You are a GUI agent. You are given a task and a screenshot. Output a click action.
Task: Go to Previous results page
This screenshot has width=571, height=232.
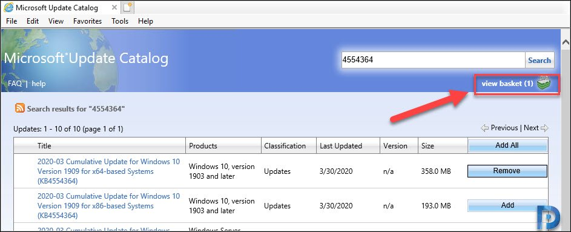tap(504, 128)
